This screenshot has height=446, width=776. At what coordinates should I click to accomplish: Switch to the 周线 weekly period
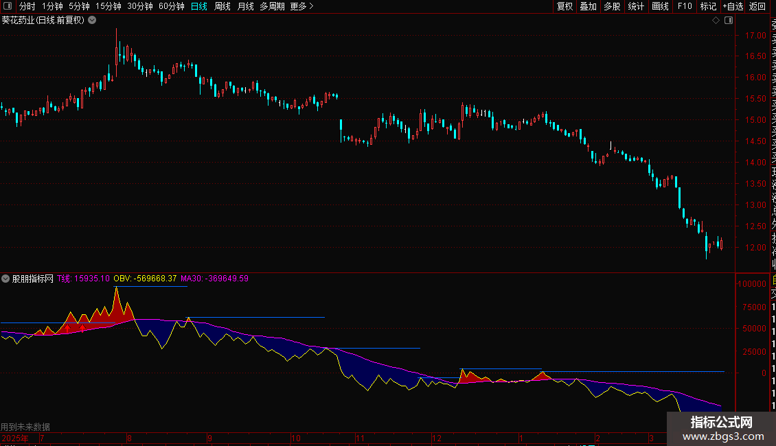coord(222,6)
